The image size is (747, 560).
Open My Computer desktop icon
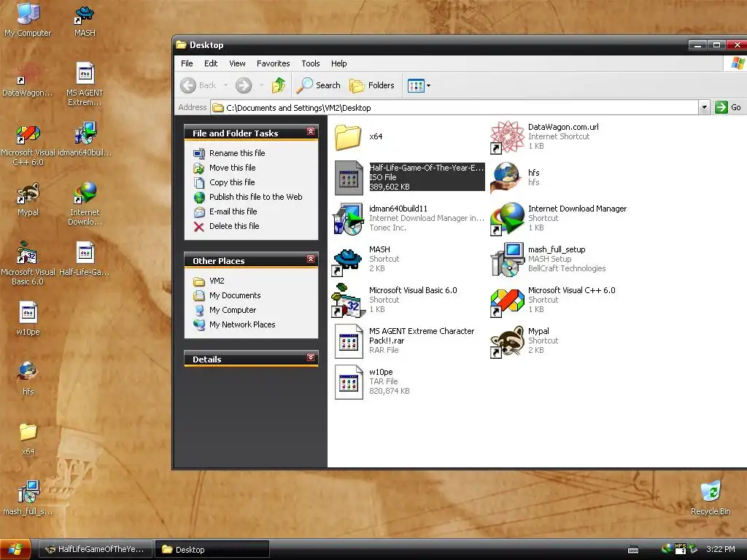coord(28,20)
